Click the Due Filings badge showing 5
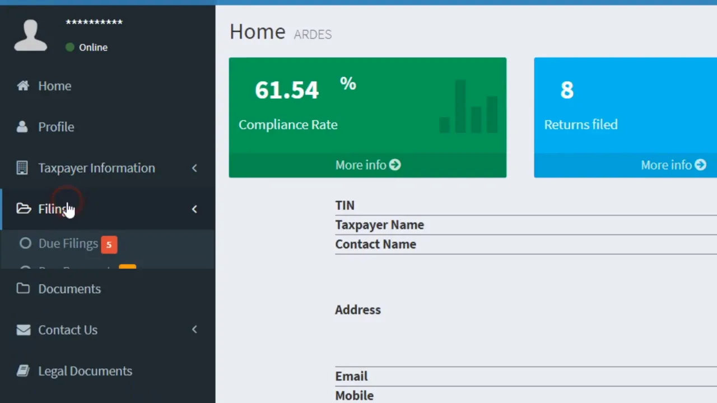717x403 pixels. [x=109, y=244]
